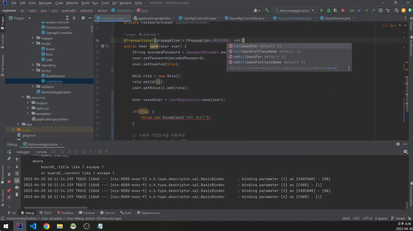Move up the console stack trace
The width and height of the screenshot is (413, 231).
point(17,159)
